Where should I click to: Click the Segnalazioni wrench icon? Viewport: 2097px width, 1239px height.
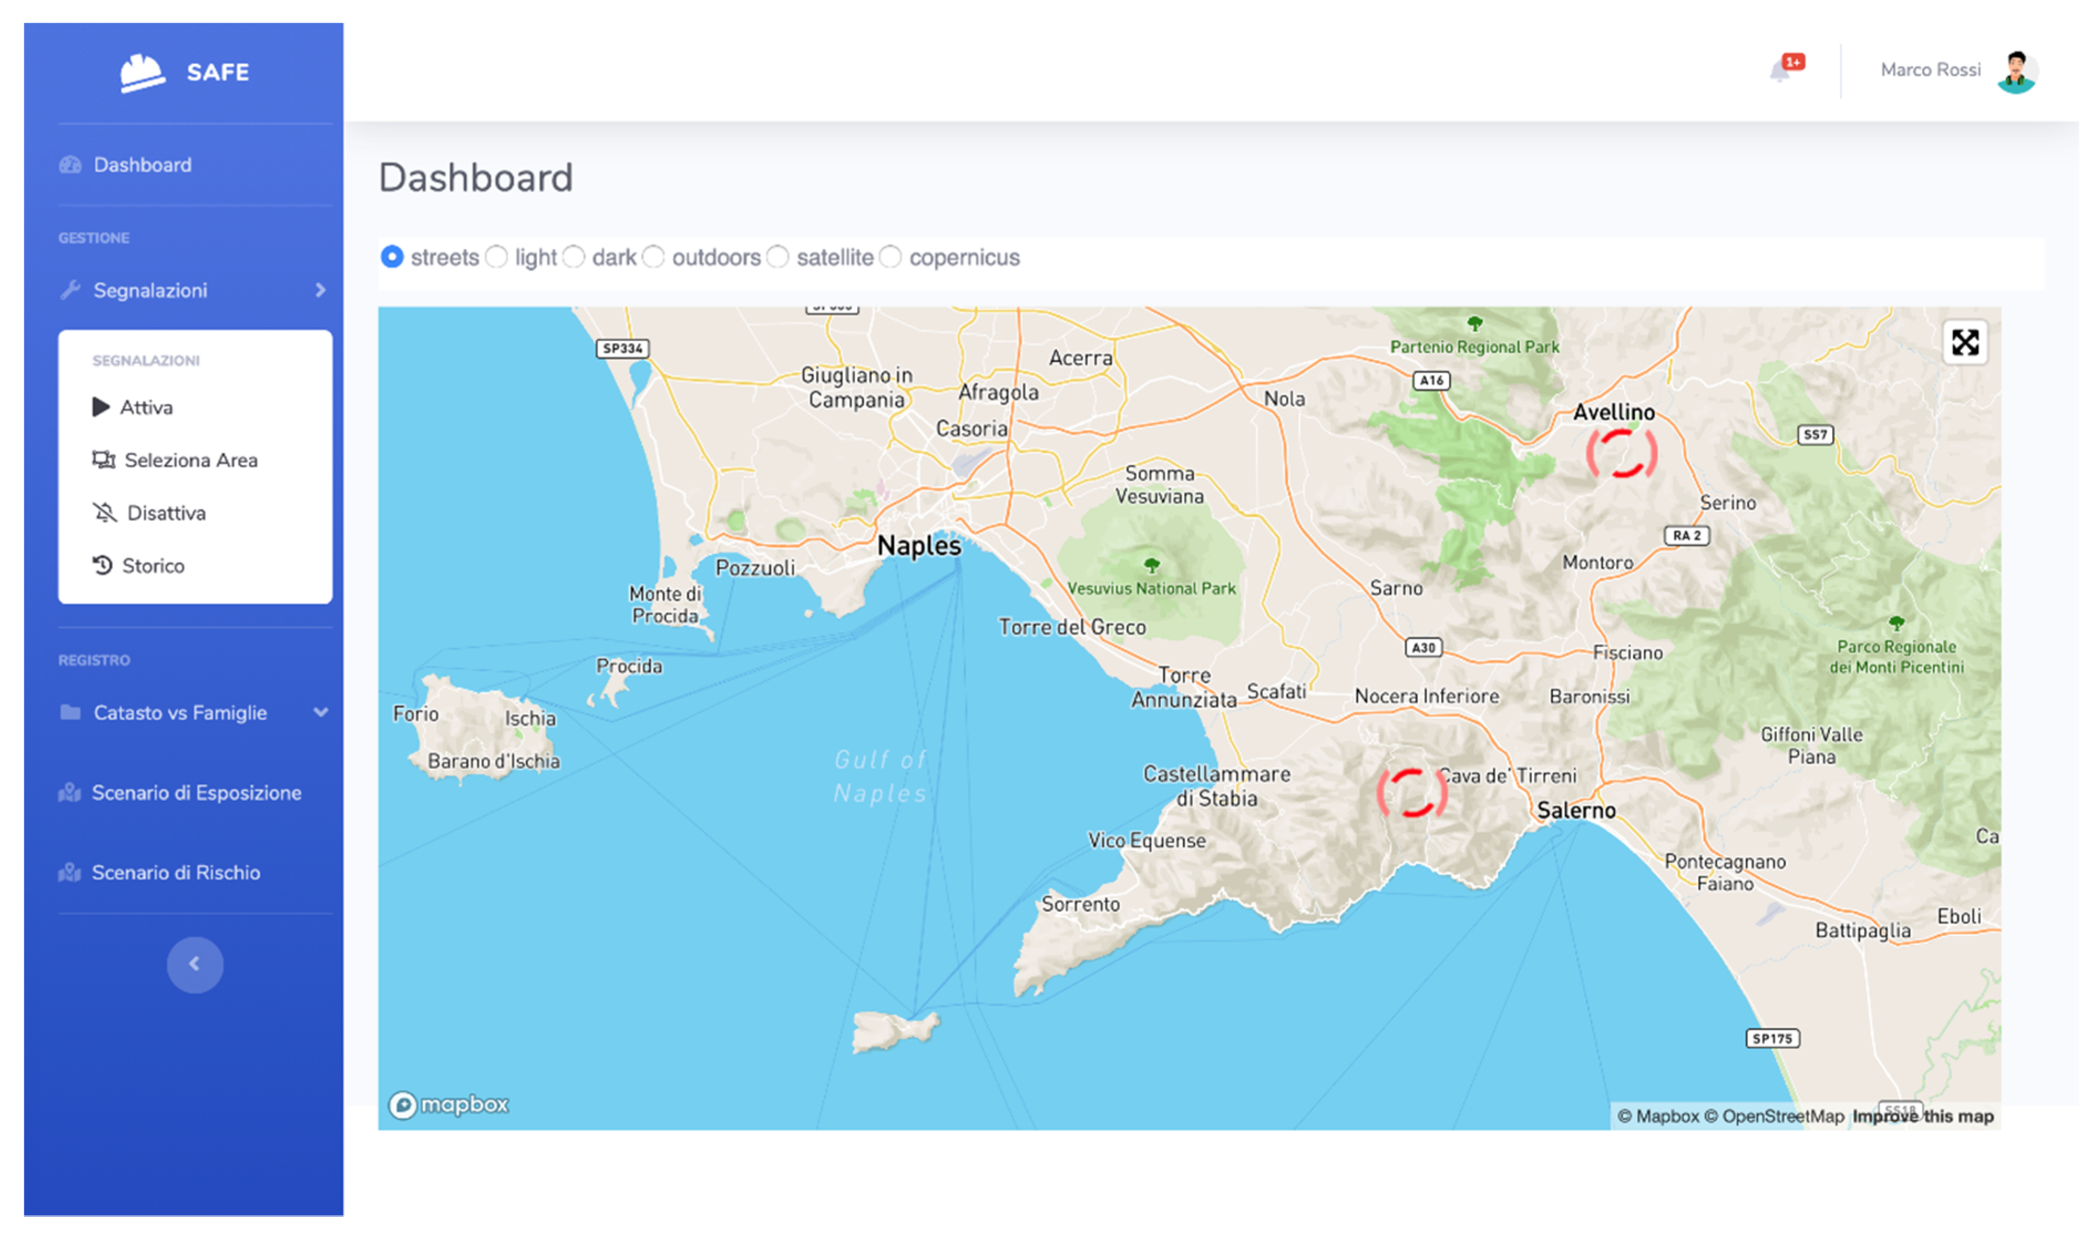[x=71, y=291]
